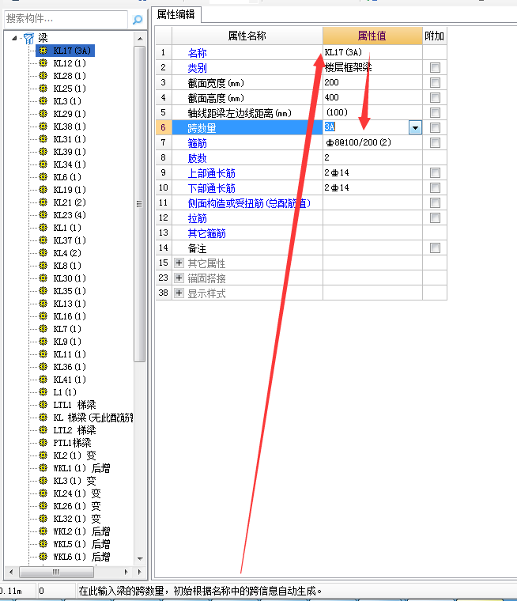Image resolution: width=517 pixels, height=601 pixels.
Task: Click the 类别 value 楼层框架梁
Action: click(x=349, y=67)
